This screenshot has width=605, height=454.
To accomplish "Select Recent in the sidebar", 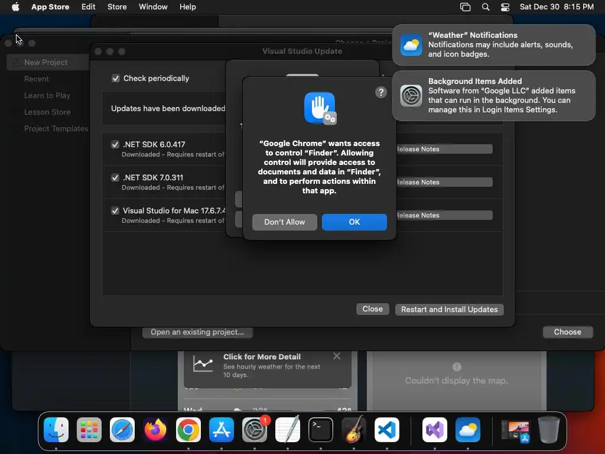I will 36,79.
